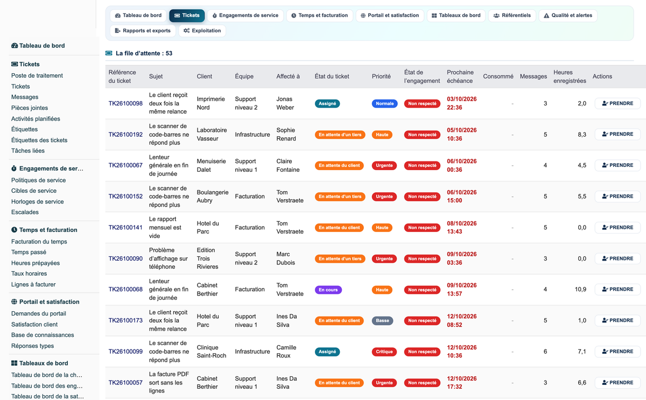Click the due date 09/10/2026 13:57
The width and height of the screenshot is (646, 400).
click(462, 290)
